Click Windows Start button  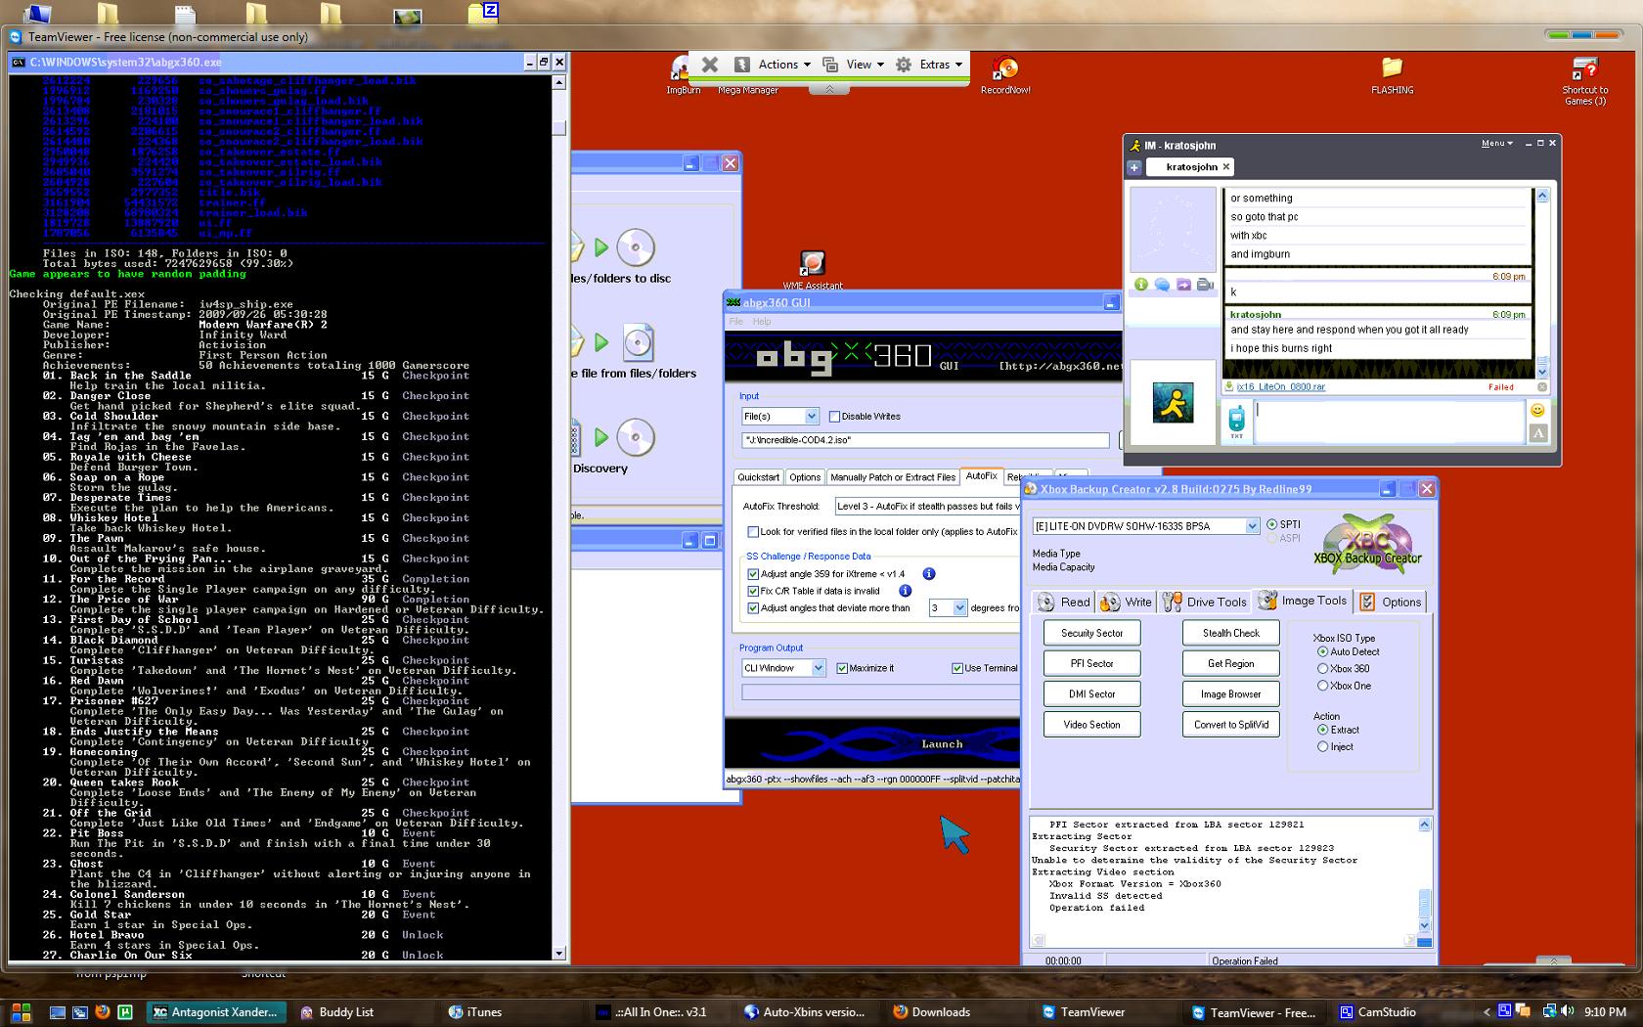click(21, 1012)
